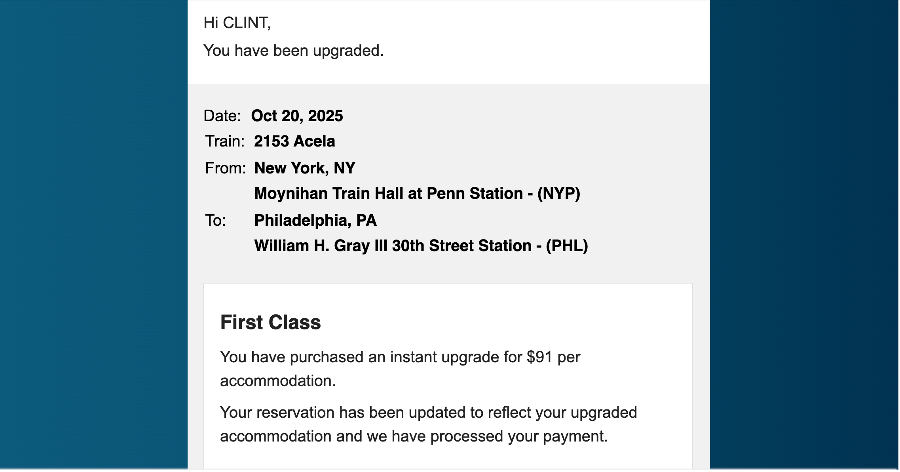Click the "Hi CLINT," greeting line
900x472 pixels.
(237, 23)
